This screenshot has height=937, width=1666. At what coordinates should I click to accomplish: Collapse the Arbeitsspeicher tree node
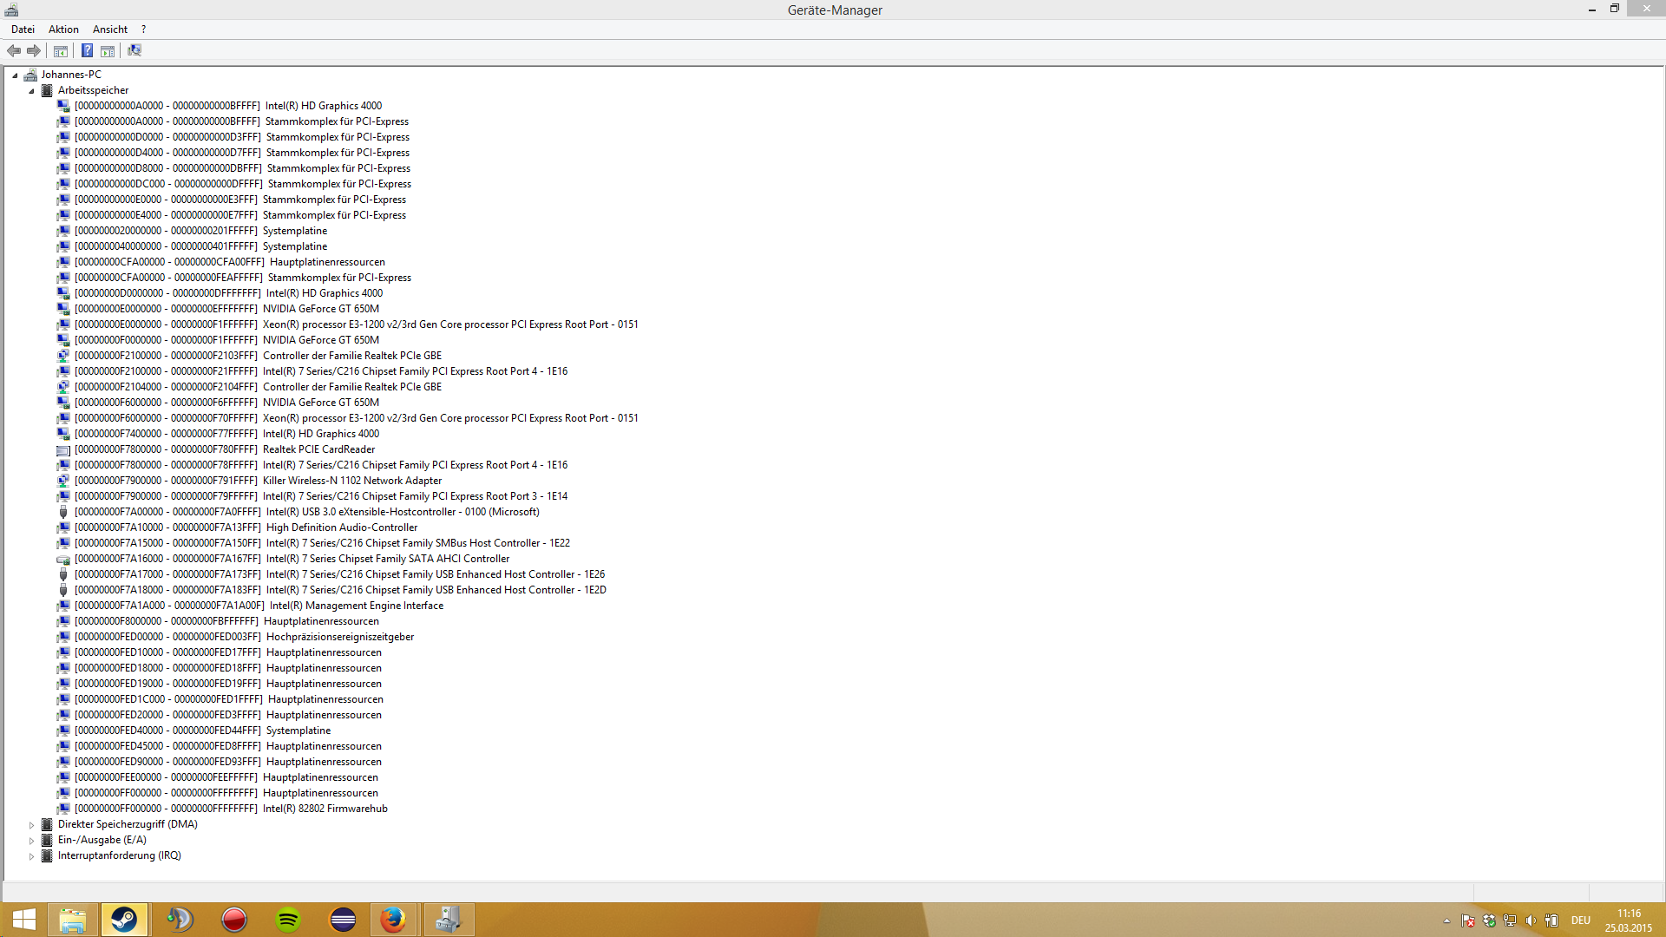pos(32,90)
